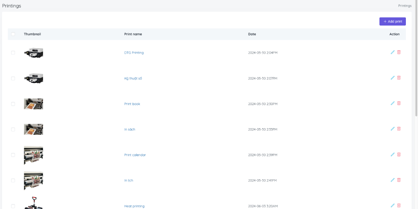Open the In sách link
This screenshot has width=418, height=209.
130,129
